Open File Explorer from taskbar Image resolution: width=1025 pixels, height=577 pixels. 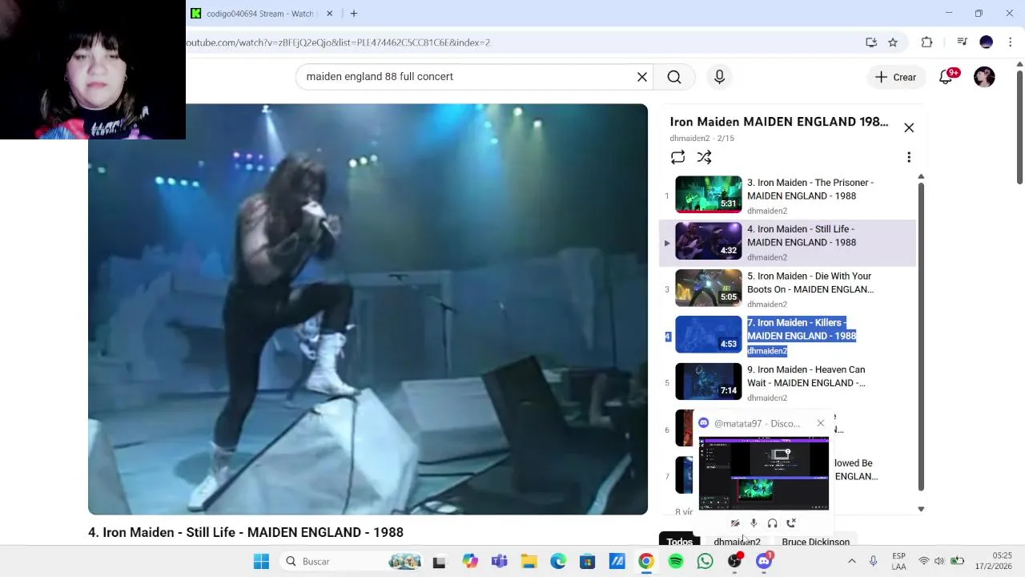[x=529, y=562]
